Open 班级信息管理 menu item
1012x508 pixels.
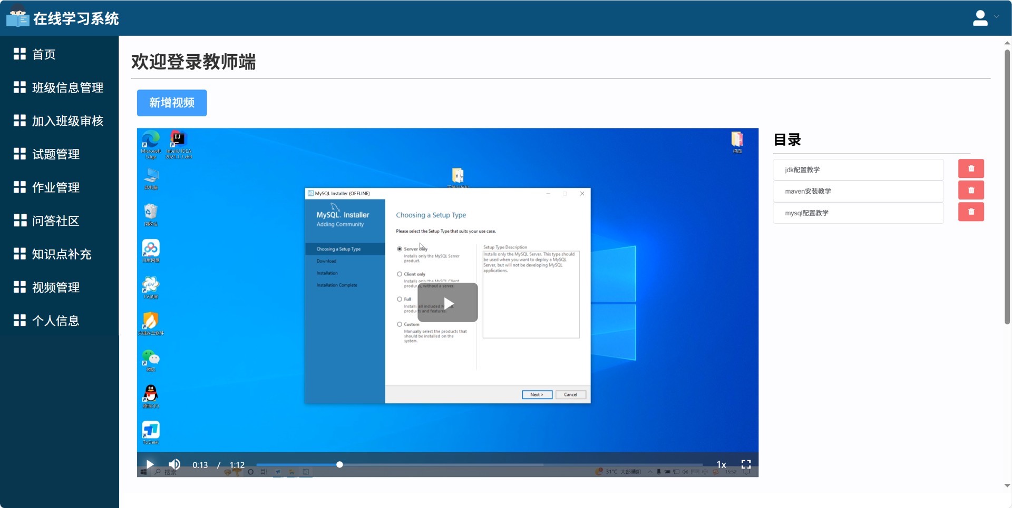click(x=59, y=87)
